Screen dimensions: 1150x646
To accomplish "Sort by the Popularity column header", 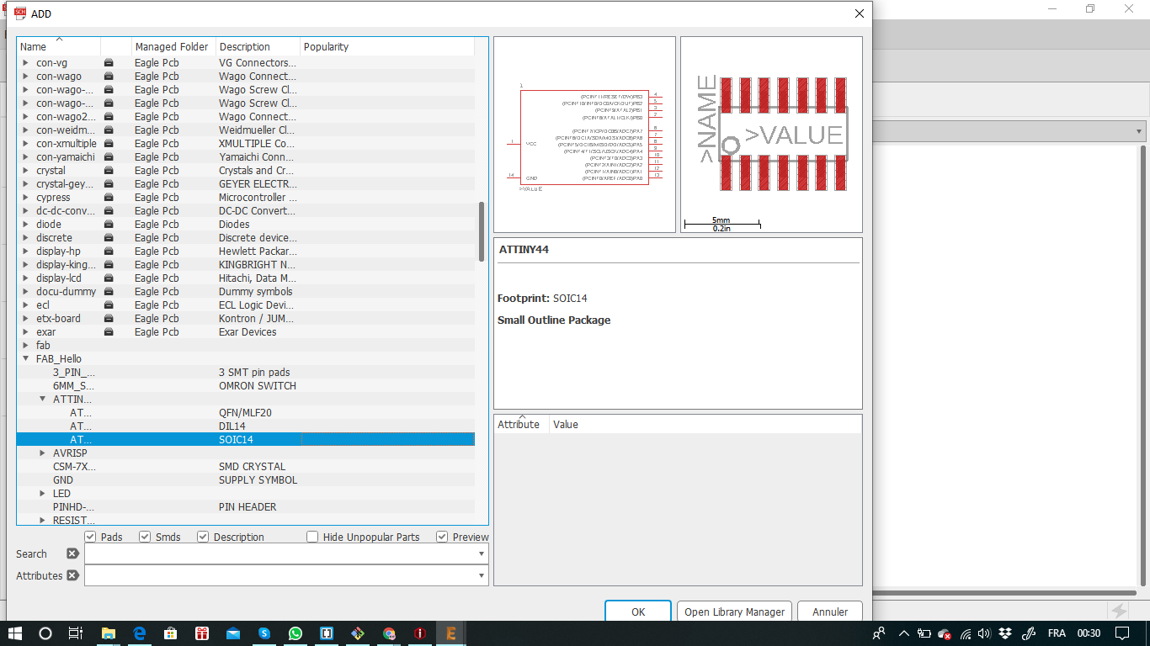I will (x=386, y=47).
